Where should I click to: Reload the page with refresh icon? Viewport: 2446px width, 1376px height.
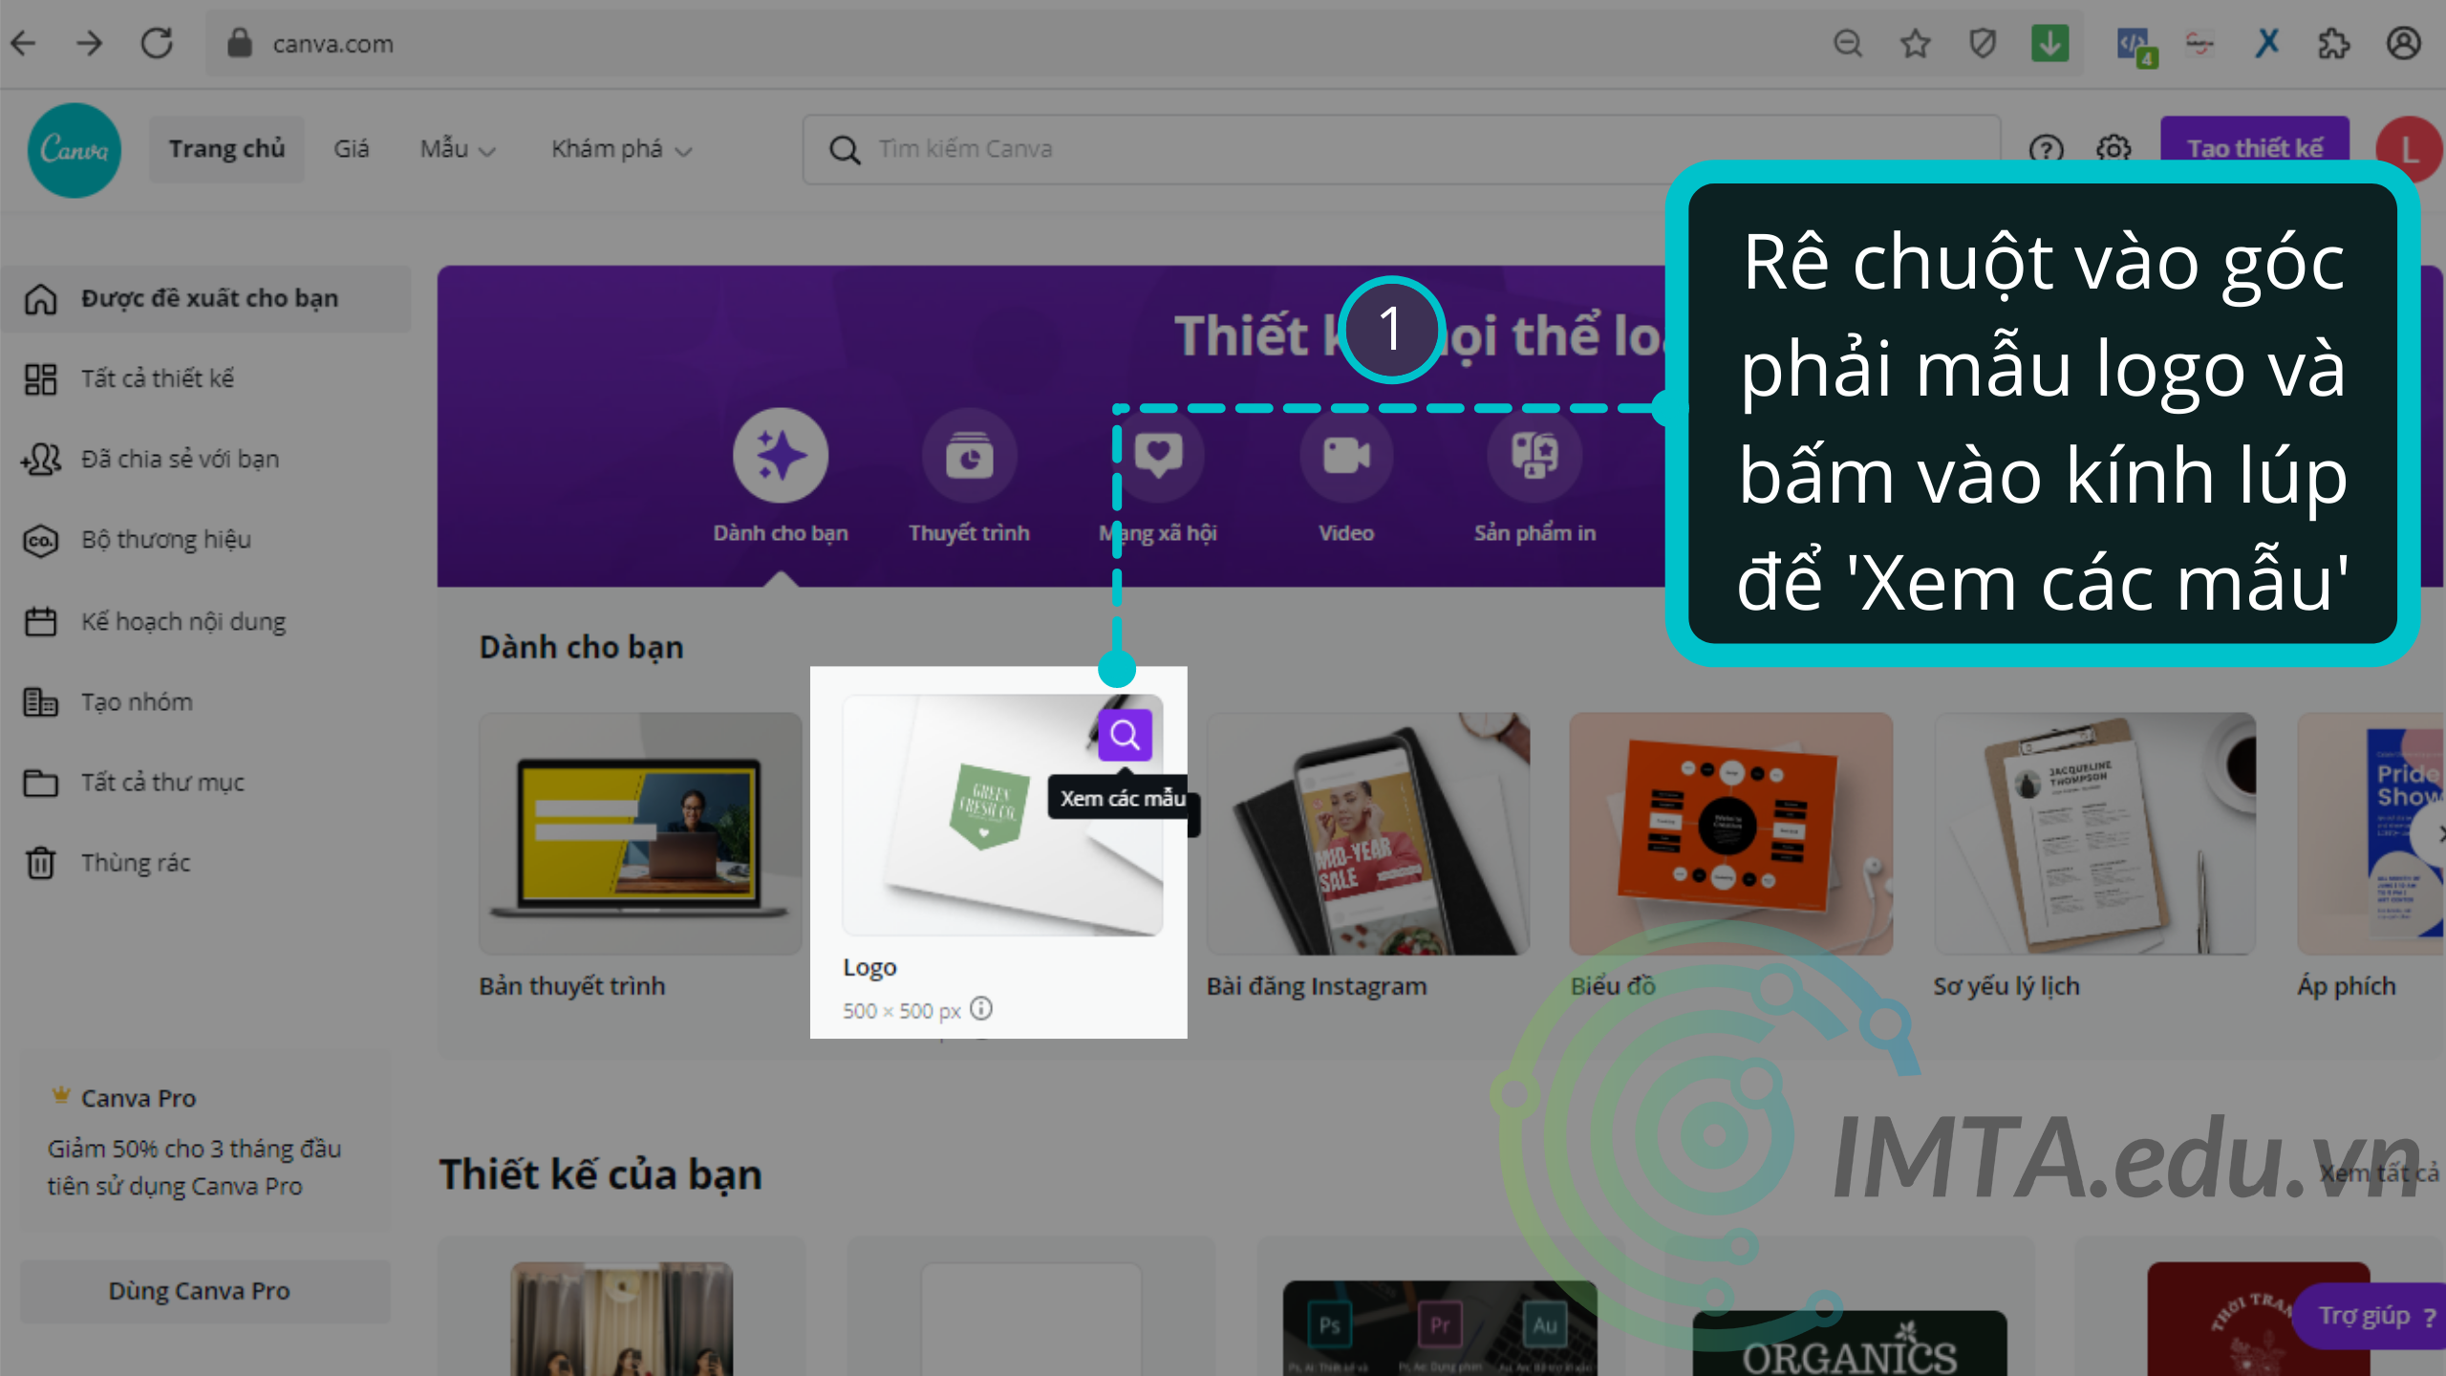pos(157,43)
